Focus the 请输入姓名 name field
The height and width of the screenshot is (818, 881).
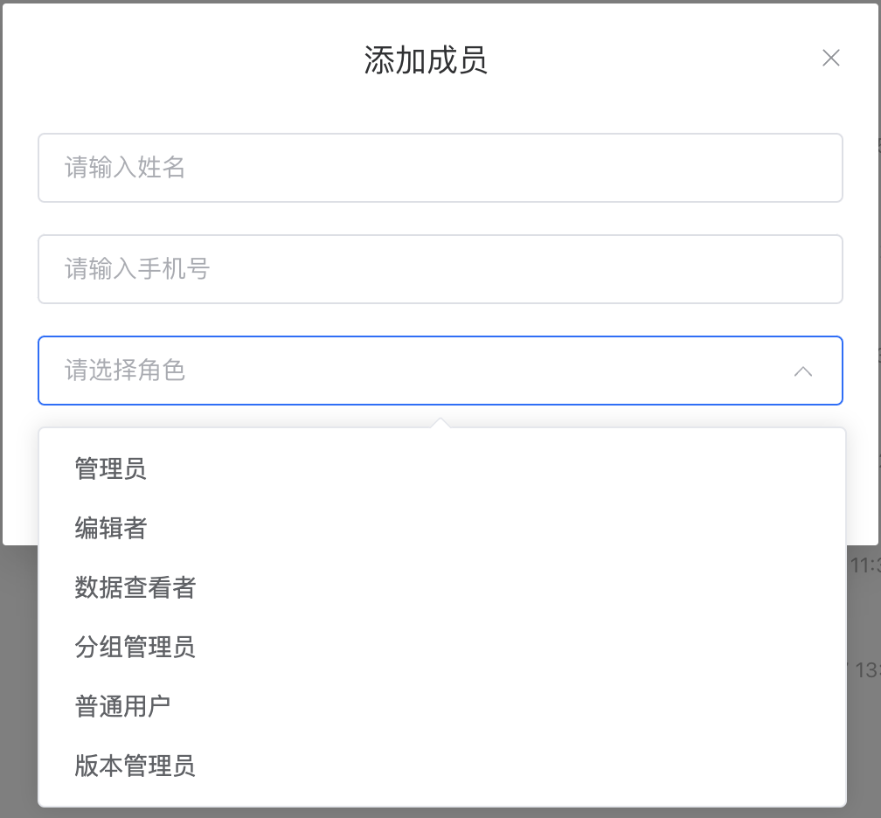tap(440, 168)
